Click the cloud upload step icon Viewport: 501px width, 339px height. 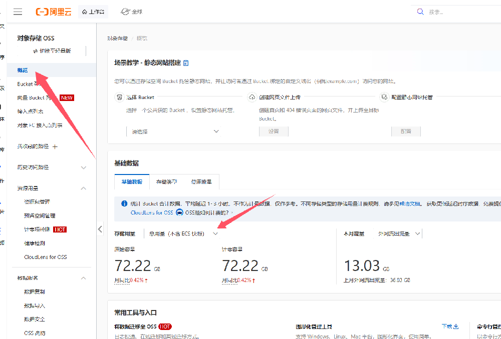tap(253, 97)
